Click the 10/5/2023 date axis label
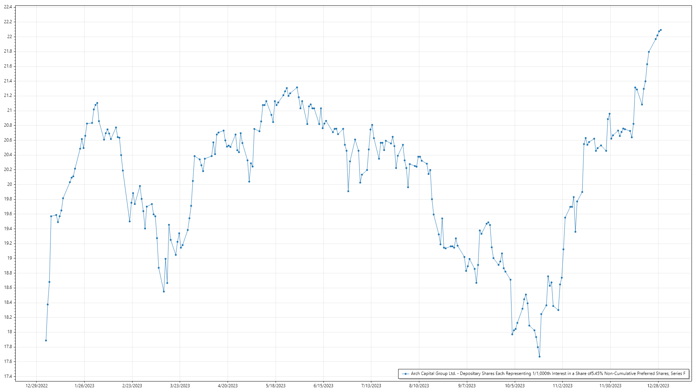This screenshot has width=697, height=392. tap(515, 386)
